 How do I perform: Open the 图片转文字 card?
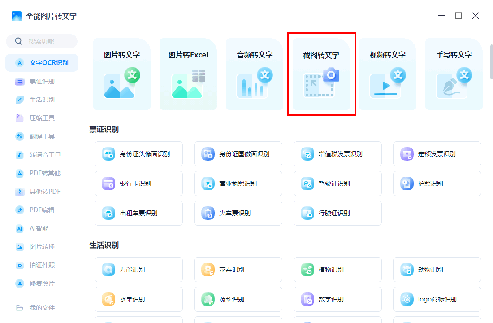point(122,74)
